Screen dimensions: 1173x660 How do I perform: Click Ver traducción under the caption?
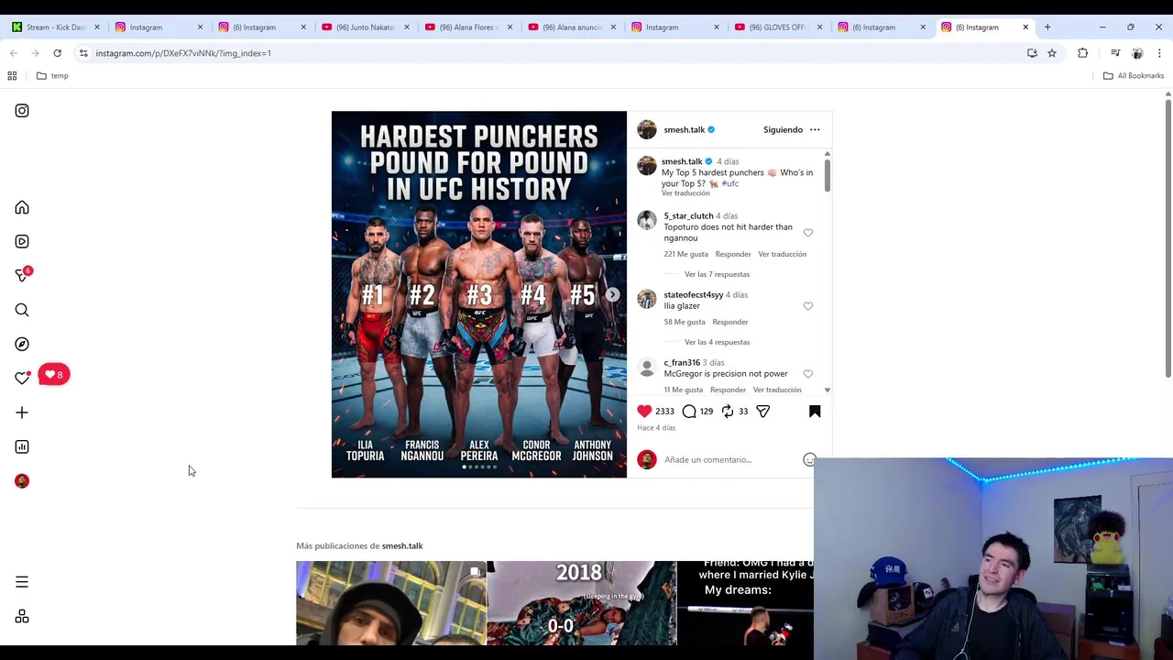685,193
